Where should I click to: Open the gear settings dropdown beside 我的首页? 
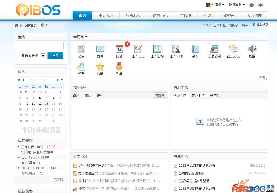pos(44,25)
